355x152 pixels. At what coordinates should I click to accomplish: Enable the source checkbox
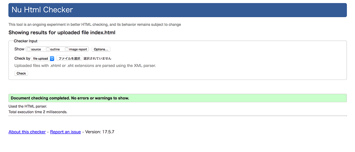tap(29, 49)
